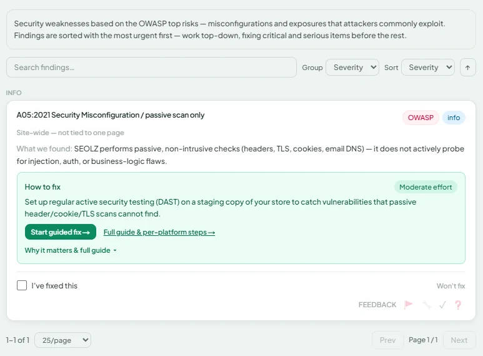
Task: Click the OWASP tag badge
Action: 421,118
